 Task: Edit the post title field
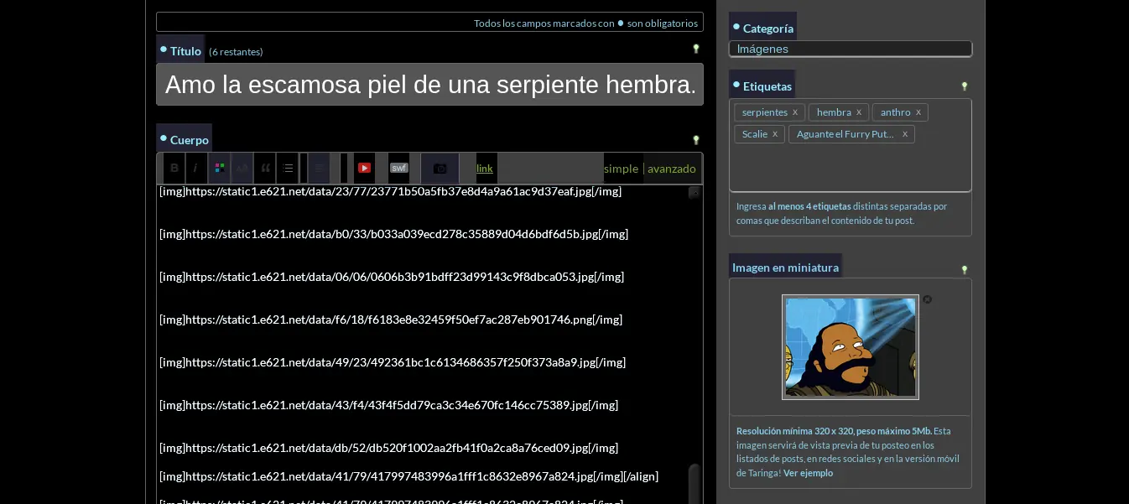(x=429, y=84)
